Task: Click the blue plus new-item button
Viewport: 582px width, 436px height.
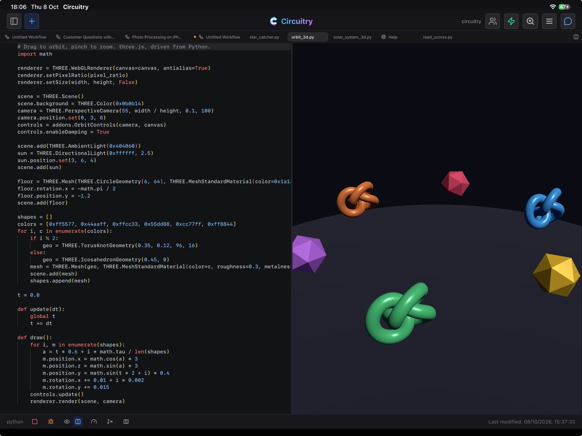Action: [32, 21]
